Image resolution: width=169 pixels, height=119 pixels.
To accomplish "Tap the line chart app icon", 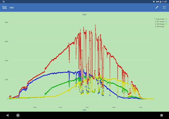I will click(5, 7).
